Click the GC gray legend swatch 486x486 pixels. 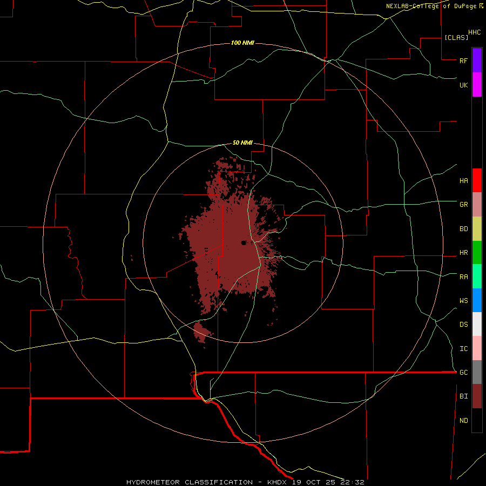tap(477, 372)
